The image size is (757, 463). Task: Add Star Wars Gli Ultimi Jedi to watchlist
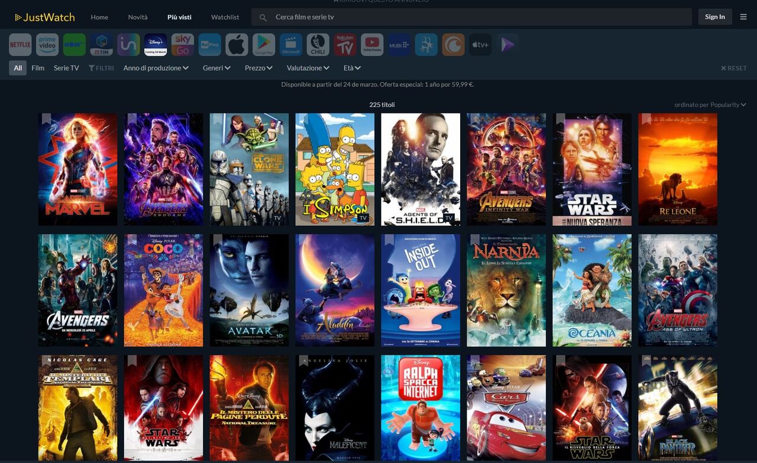tap(132, 361)
